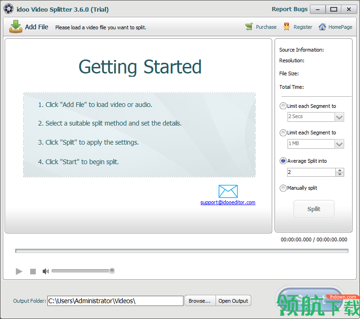The height and width of the screenshot is (319, 360).
Task: Decrease the Average Split count with down arrow
Action: pyautogui.click(x=340, y=174)
